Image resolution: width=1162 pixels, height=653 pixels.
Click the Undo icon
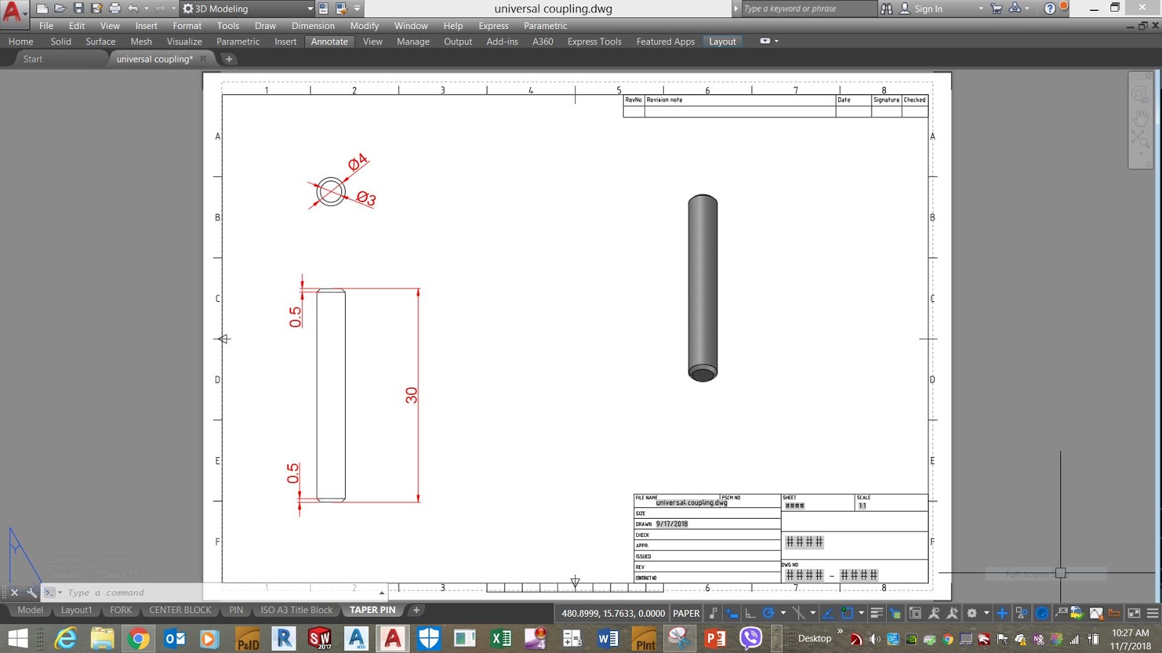132,8
